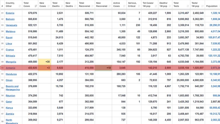Open the Estonia country link
Screen dimensions: 220x124
10,13
